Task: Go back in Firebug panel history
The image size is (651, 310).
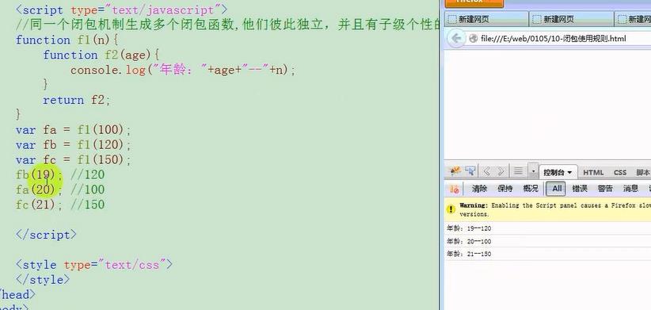Action: pyautogui.click(x=486, y=171)
